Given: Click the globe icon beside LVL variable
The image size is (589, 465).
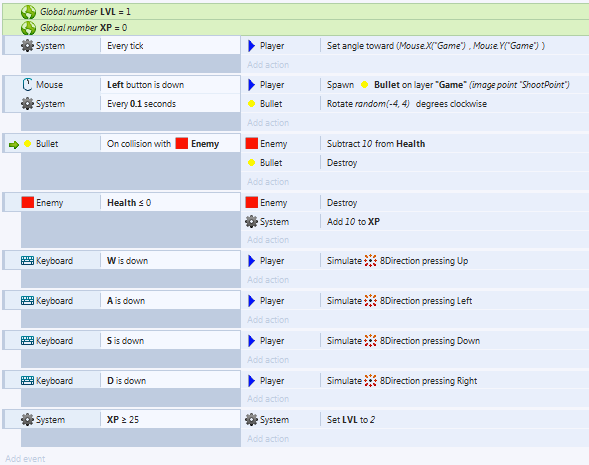Looking at the screenshot, I should tap(28, 12).
